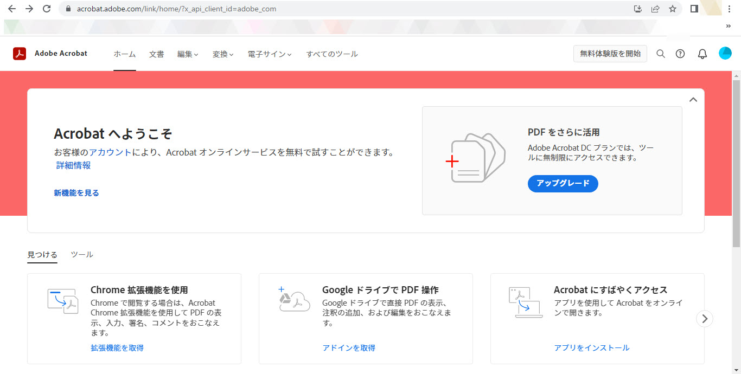Expand the 変換 dropdown menu
This screenshot has width=741, height=374.
tap(223, 54)
